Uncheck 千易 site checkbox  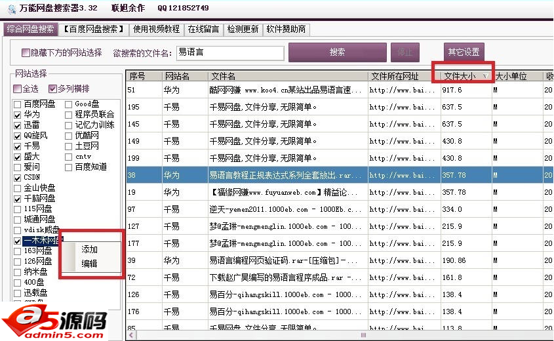pyautogui.click(x=17, y=146)
